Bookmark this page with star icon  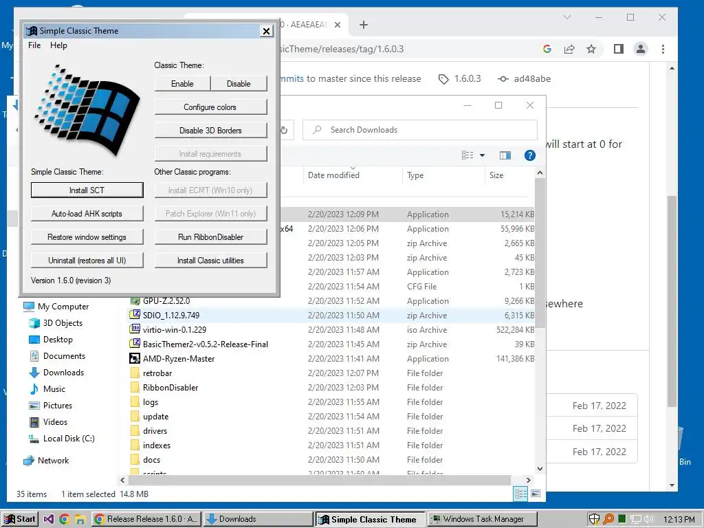tap(591, 49)
